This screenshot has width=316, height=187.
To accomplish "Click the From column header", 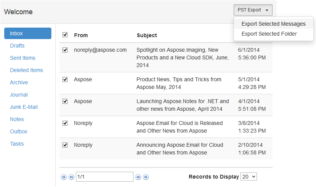I will 81,35.
